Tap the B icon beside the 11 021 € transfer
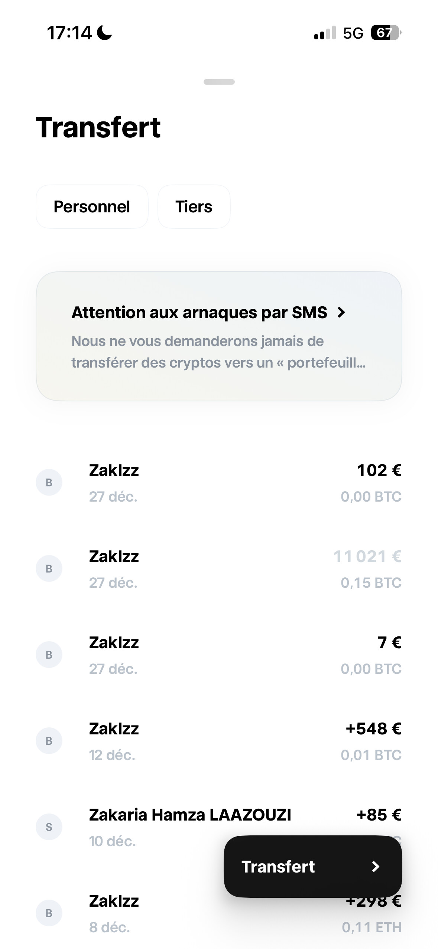The height and width of the screenshot is (949, 438). pyautogui.click(x=49, y=568)
